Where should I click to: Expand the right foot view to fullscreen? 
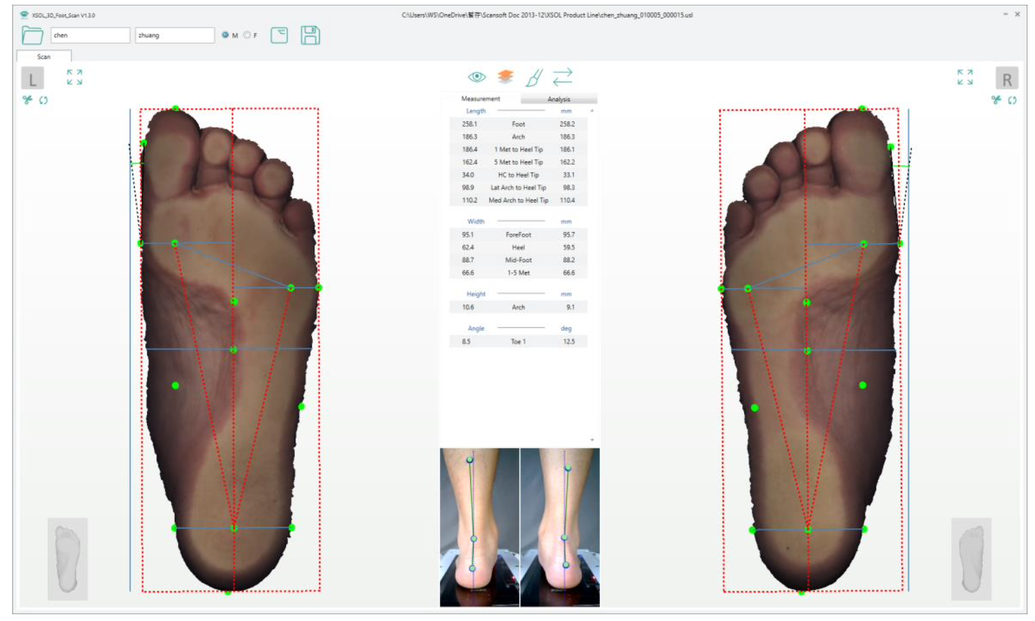965,78
